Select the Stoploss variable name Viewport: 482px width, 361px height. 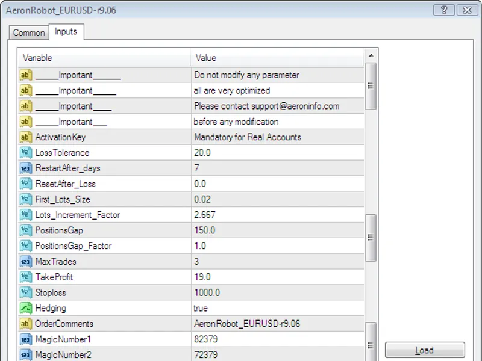click(51, 293)
